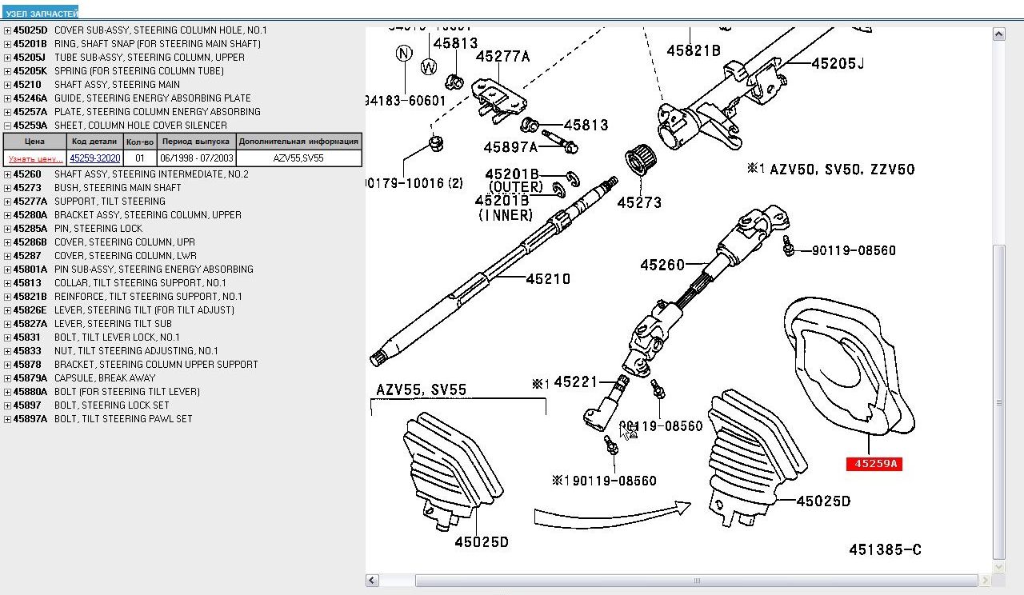The height and width of the screenshot is (595, 1024).
Task: Open part code 45259-32020 link
Action: pos(94,158)
